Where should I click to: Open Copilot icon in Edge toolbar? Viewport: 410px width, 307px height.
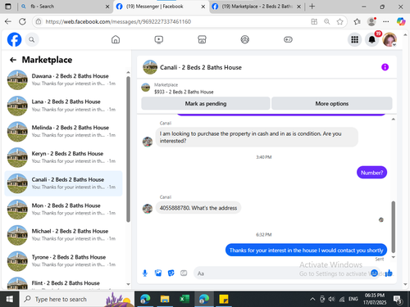coord(401,21)
